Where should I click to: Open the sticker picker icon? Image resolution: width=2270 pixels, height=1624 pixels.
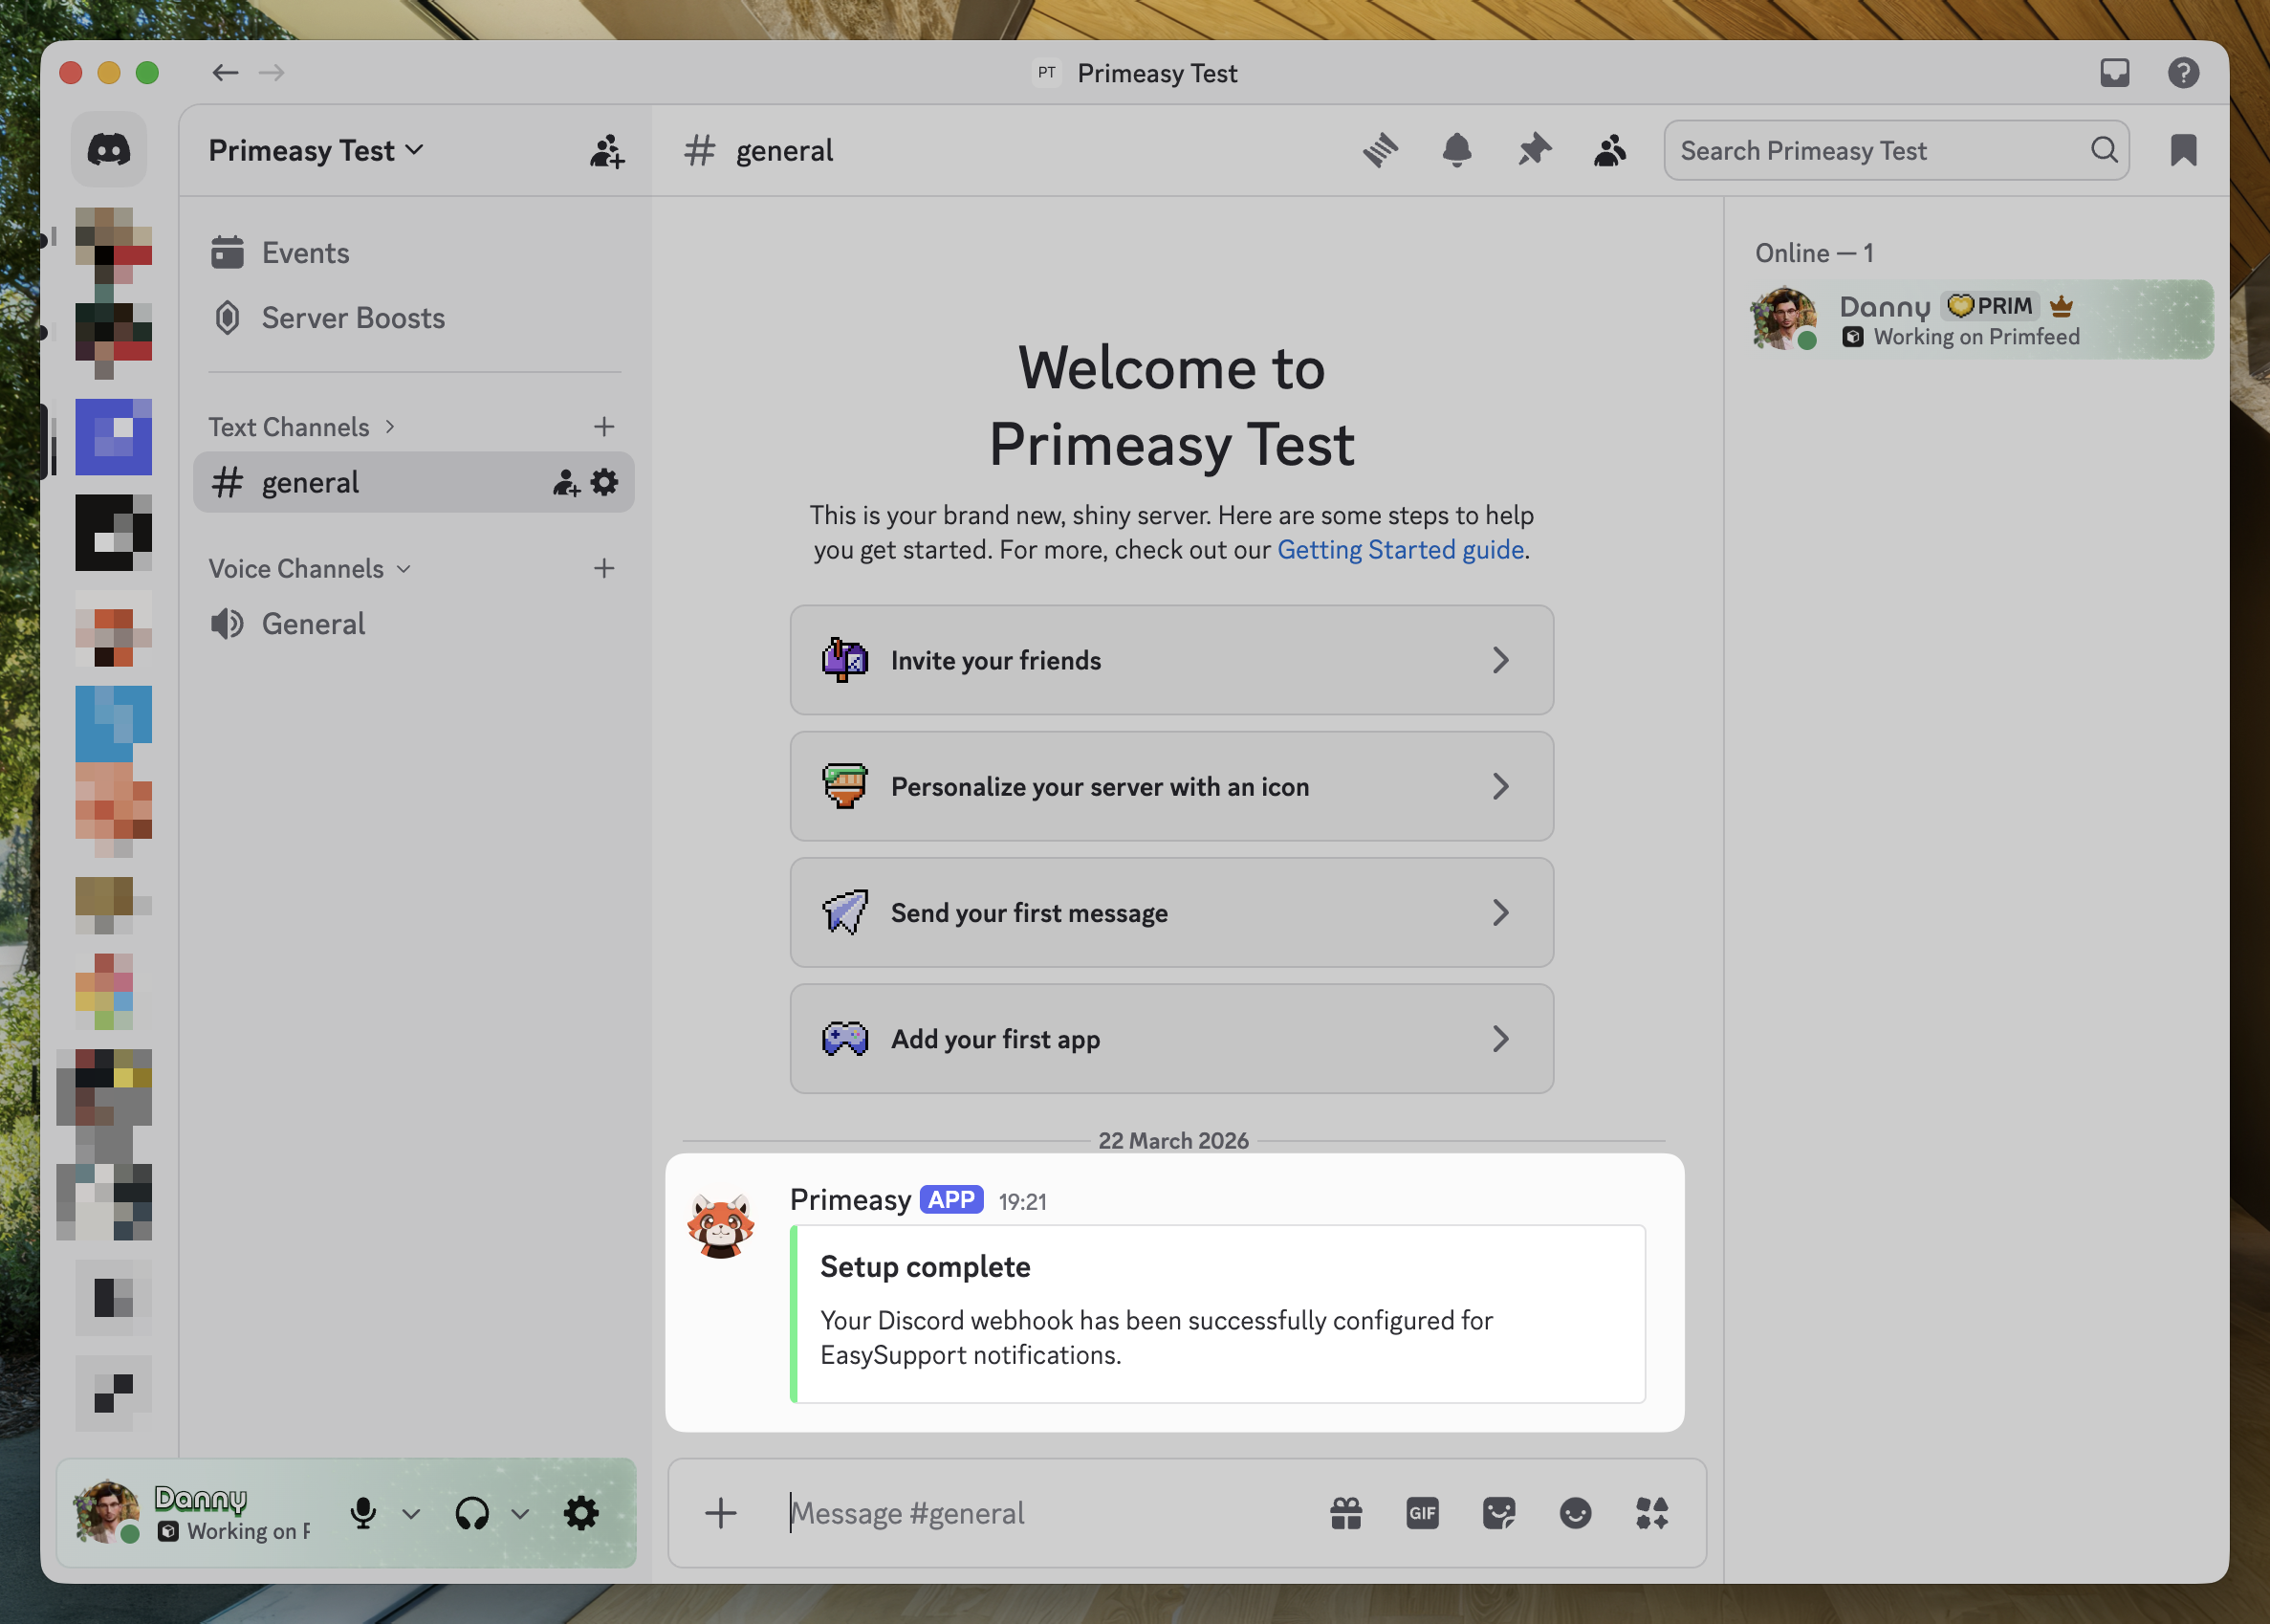1498,1513
